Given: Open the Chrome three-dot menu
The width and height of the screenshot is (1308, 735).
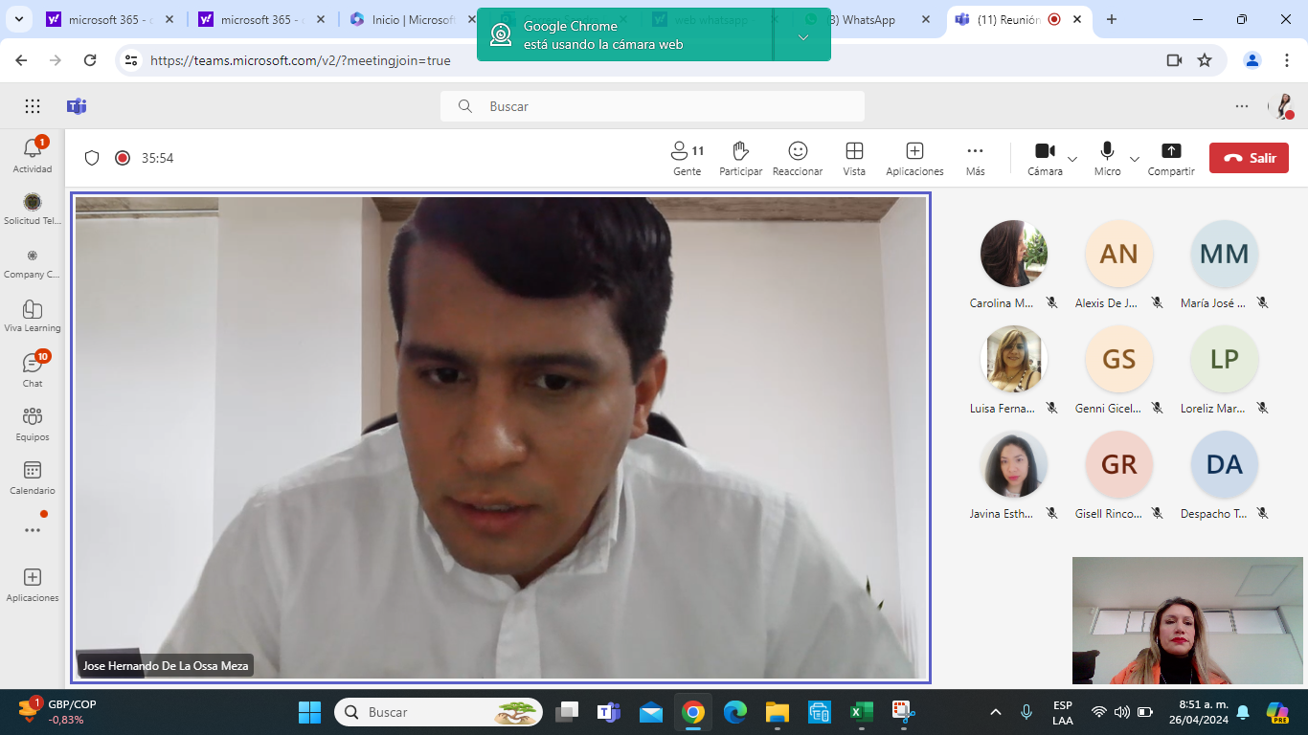Looking at the screenshot, I should pos(1286,60).
